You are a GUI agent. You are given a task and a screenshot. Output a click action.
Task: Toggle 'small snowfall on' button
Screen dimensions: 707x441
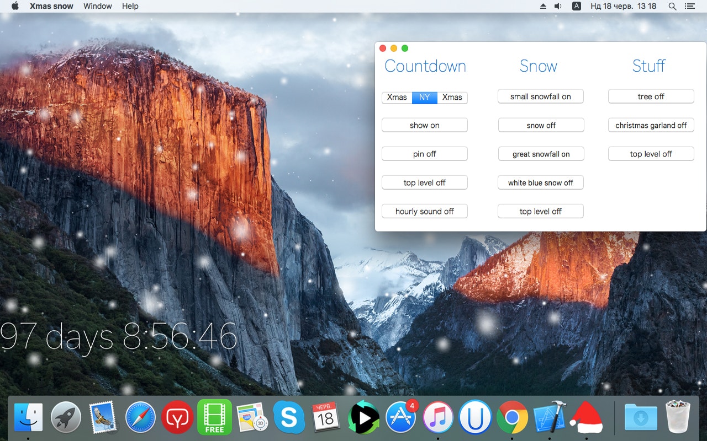click(541, 96)
